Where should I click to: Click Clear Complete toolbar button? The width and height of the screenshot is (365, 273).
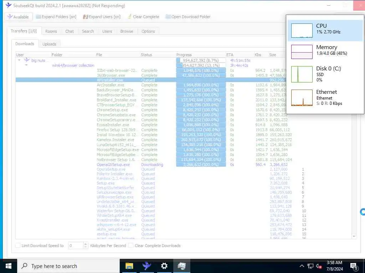143,17
